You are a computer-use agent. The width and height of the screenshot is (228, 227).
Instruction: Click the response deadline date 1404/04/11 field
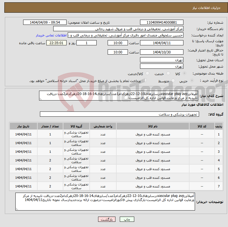click(161, 43)
